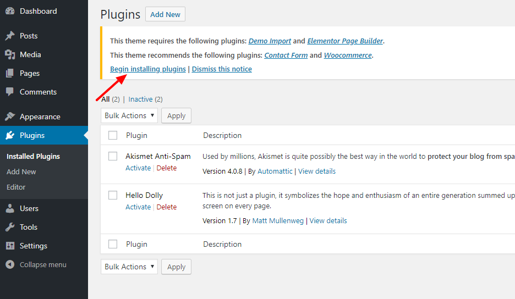
Task: Open Comments menu item
Action: coord(44,92)
